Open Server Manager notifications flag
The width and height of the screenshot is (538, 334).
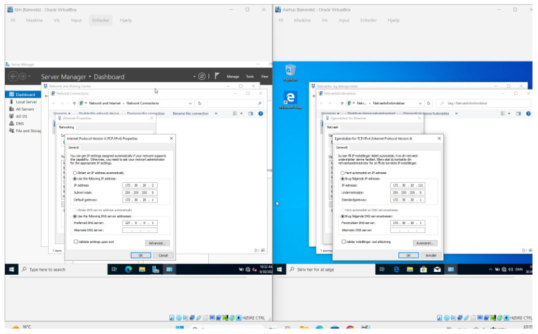click(217, 76)
